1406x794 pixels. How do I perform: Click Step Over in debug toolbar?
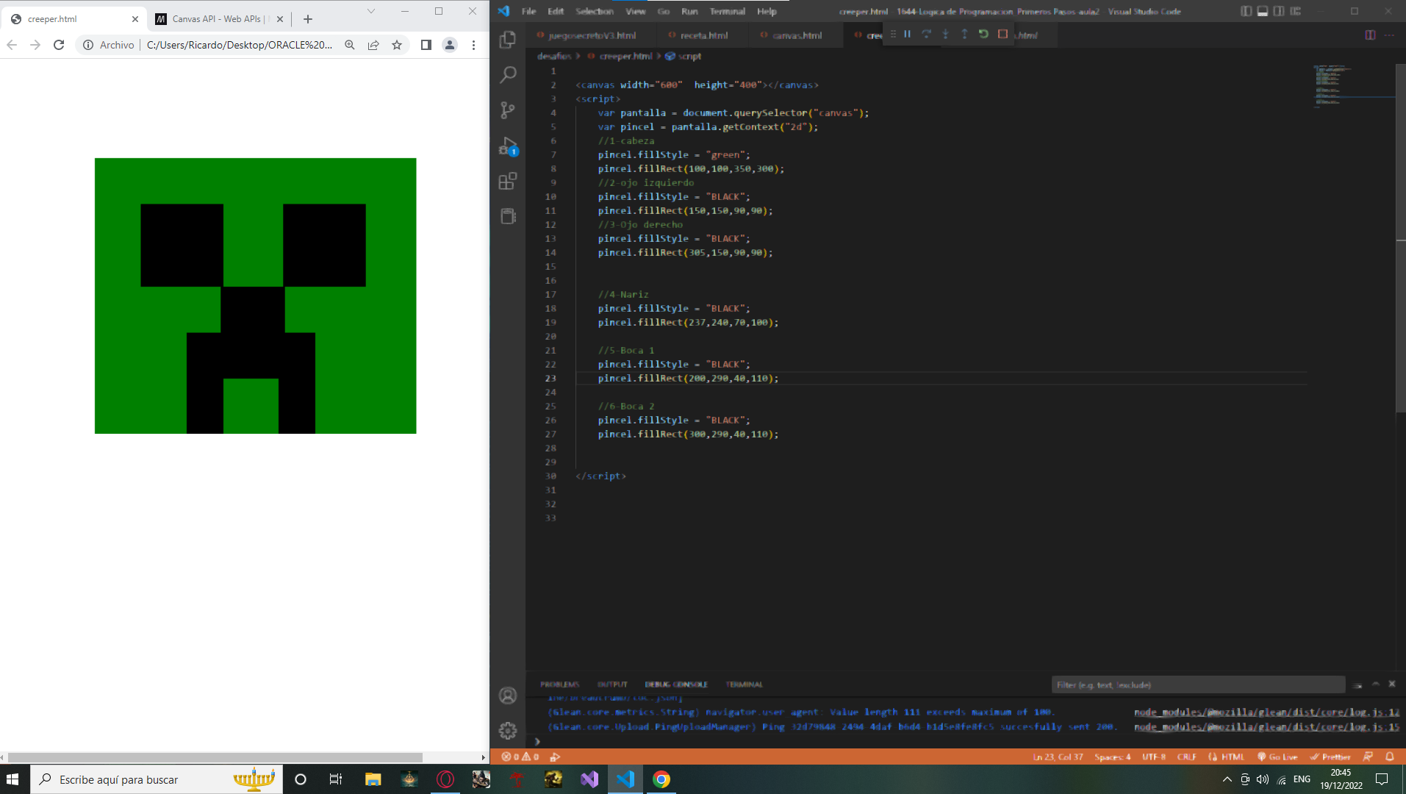pos(926,35)
